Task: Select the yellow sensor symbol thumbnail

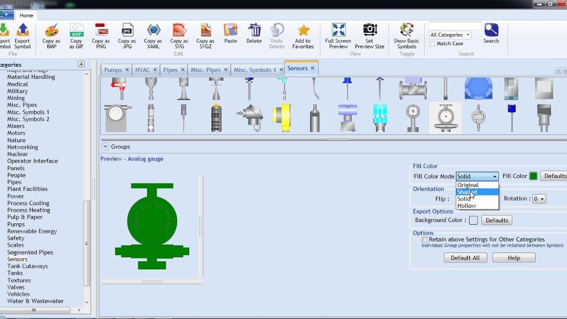Action: (x=282, y=118)
